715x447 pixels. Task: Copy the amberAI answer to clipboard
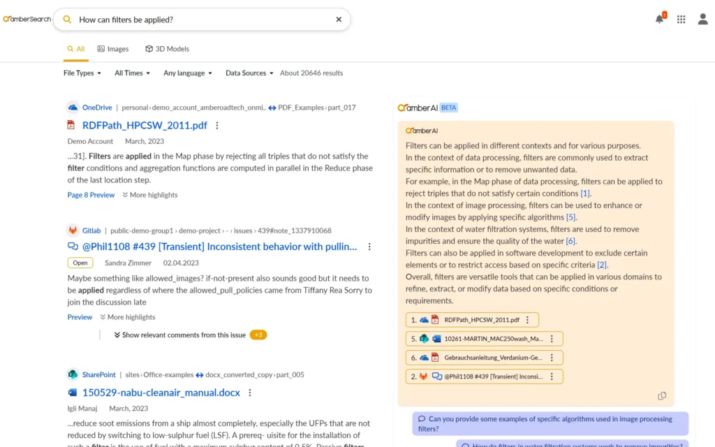(x=662, y=396)
